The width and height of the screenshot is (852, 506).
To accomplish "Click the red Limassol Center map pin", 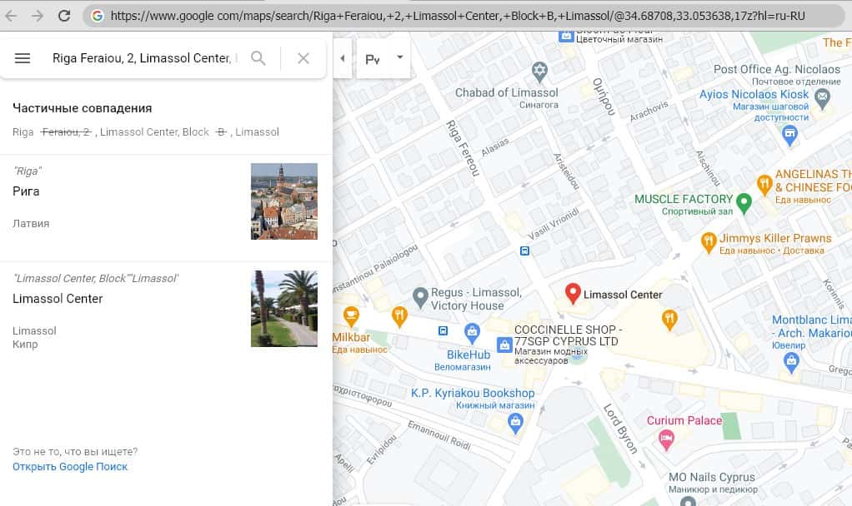I will [573, 294].
